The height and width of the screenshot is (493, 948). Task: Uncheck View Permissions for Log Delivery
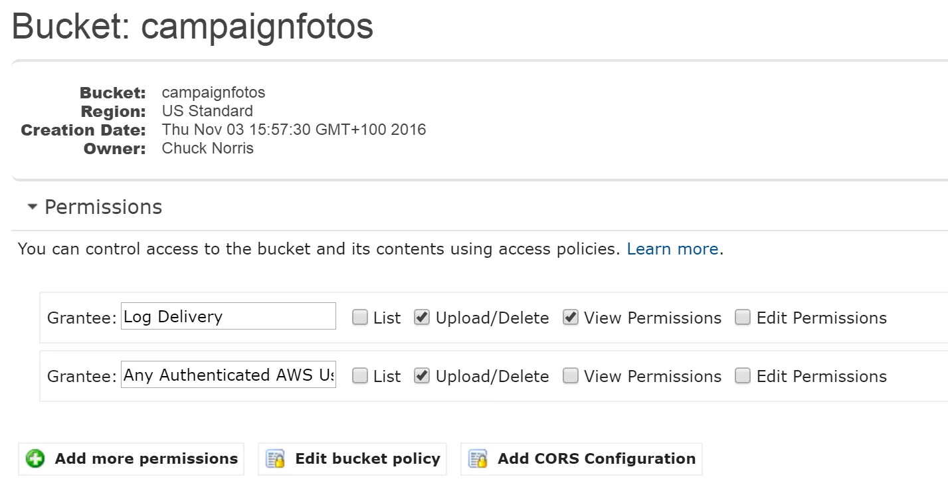570,318
